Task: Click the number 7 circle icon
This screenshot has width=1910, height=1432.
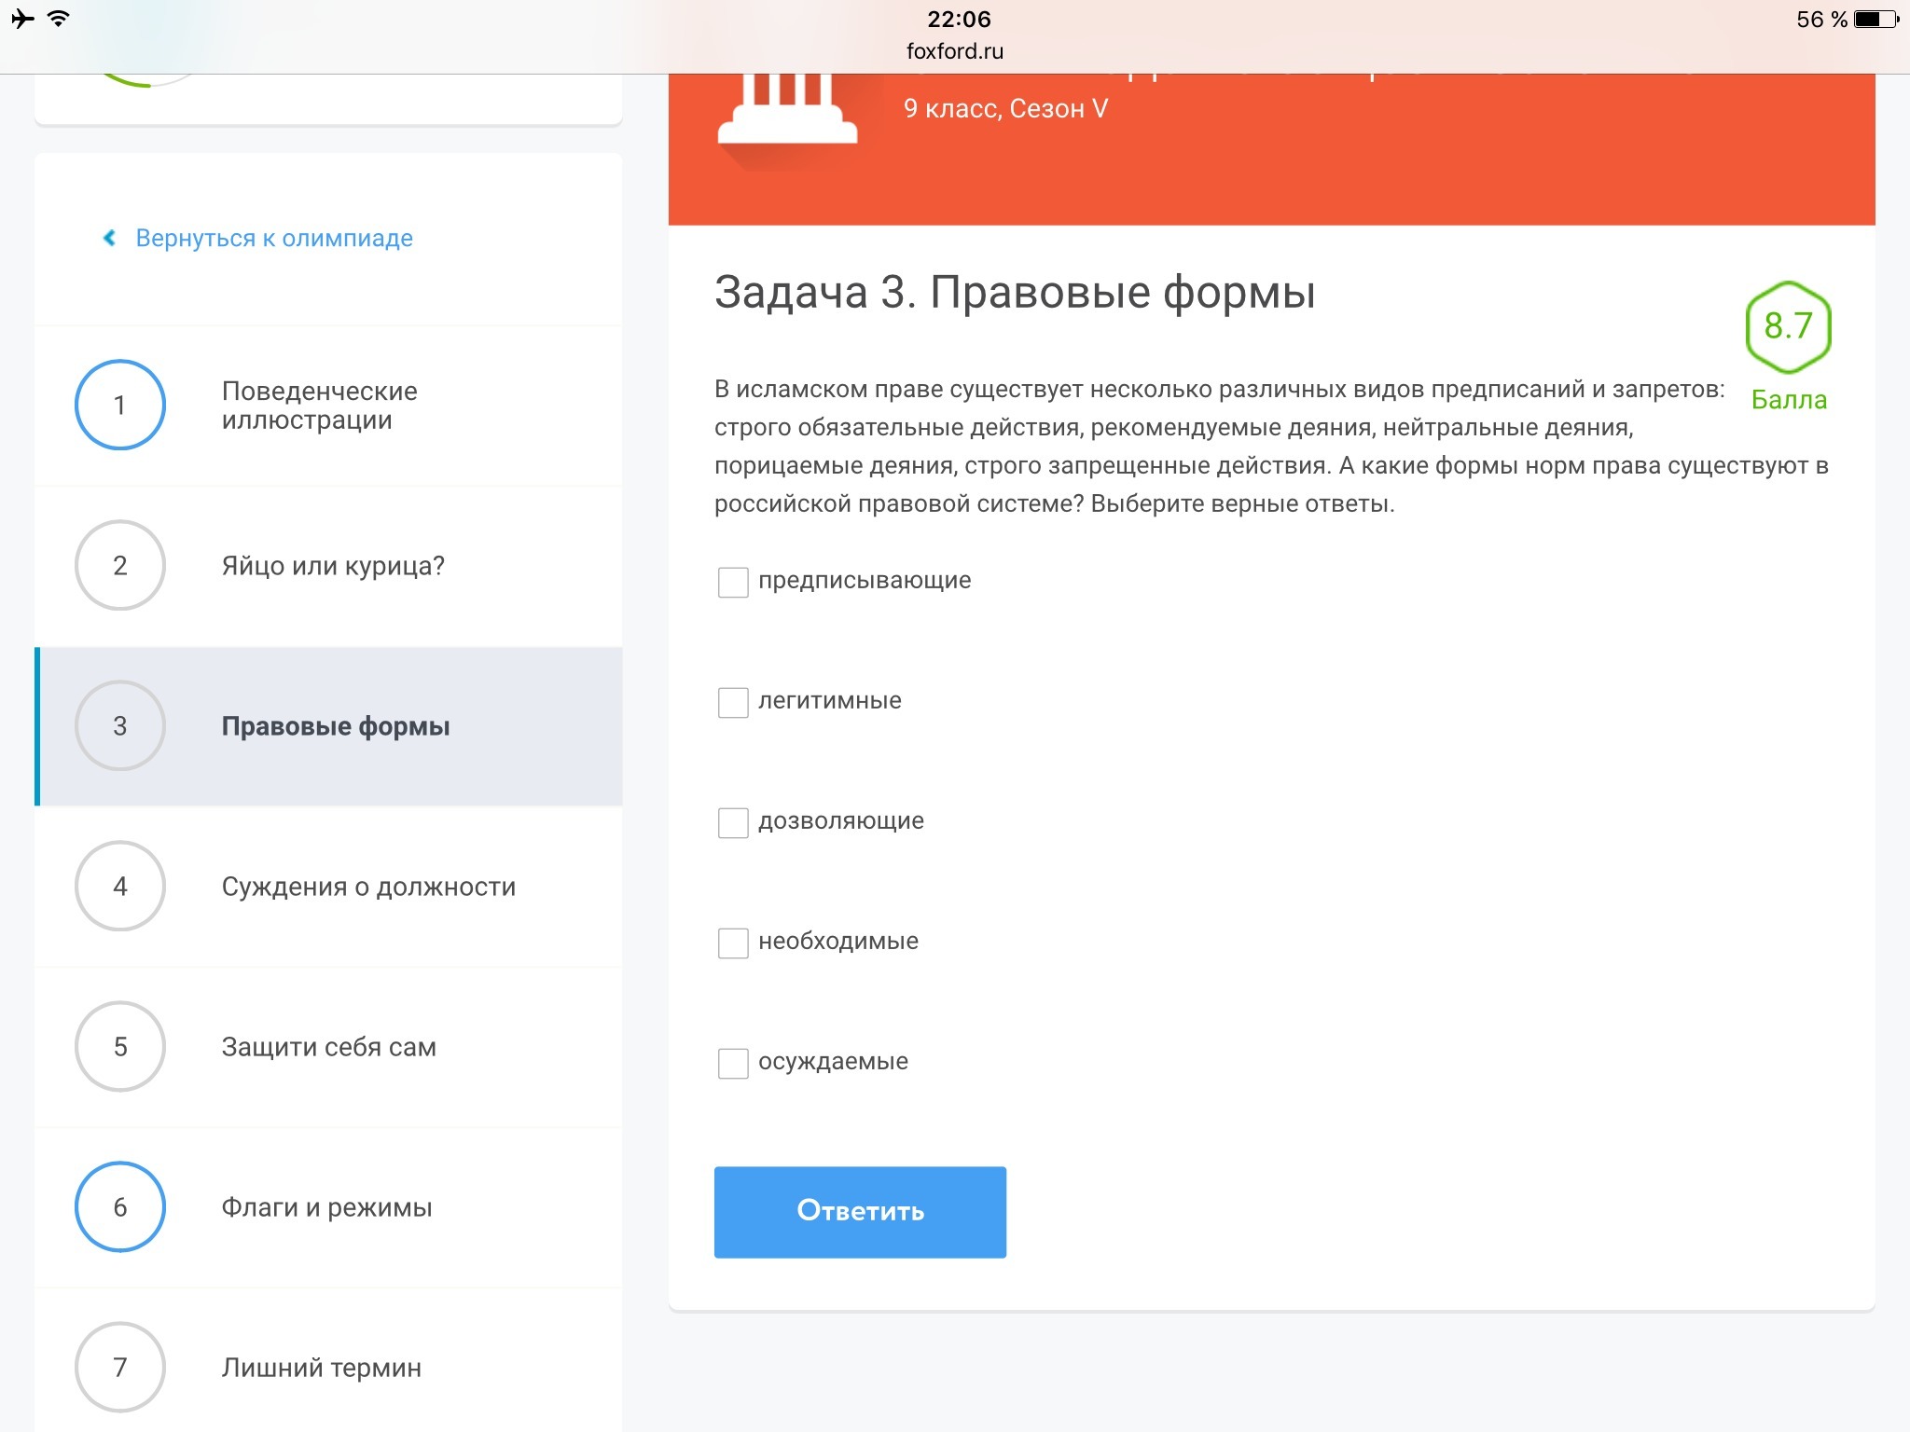Action: coord(120,1367)
